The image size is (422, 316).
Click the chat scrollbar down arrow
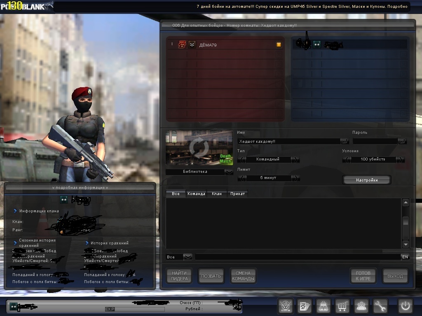point(406,244)
